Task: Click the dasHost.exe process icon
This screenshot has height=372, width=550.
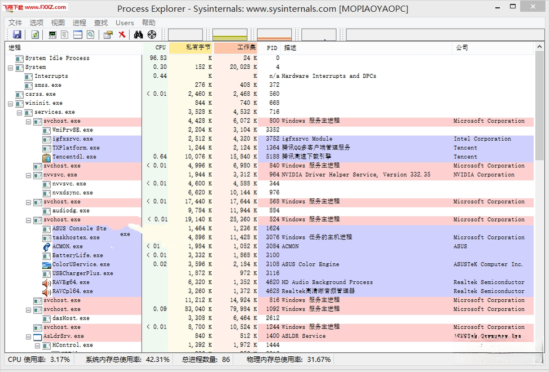Action: point(47,318)
